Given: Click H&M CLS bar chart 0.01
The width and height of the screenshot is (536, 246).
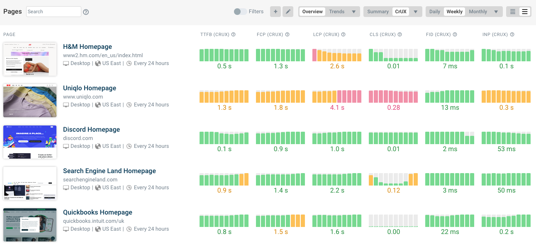Looking at the screenshot, I should pyautogui.click(x=393, y=55).
